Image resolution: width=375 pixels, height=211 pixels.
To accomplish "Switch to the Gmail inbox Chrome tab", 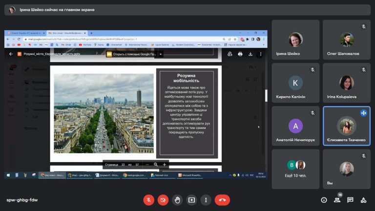I will coord(67,33).
